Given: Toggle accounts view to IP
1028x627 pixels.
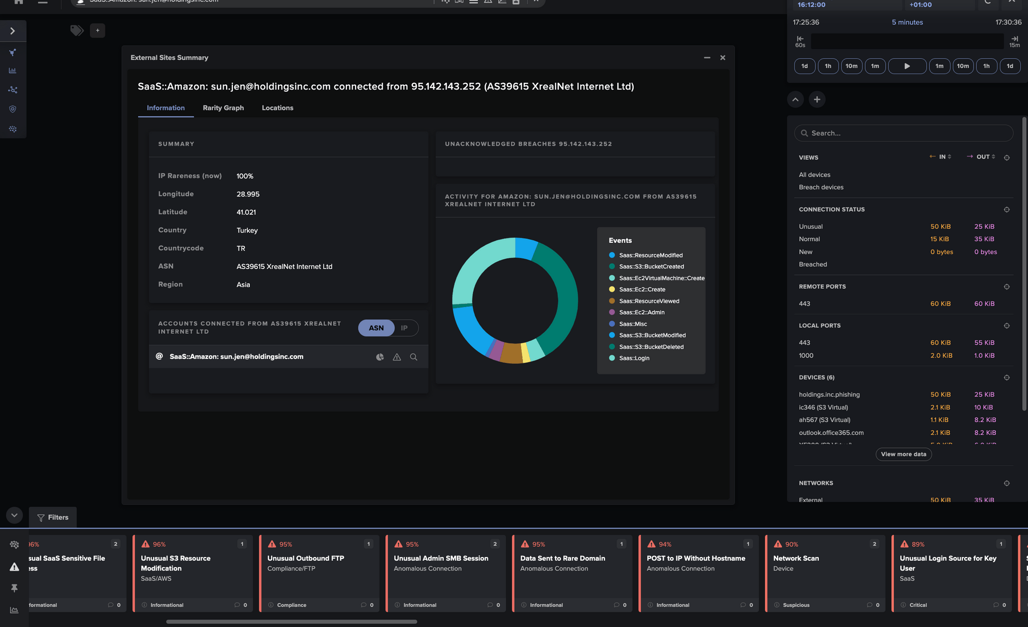Looking at the screenshot, I should (x=405, y=328).
